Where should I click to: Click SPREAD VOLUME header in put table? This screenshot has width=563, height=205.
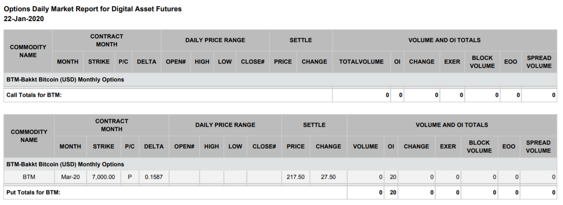538,146
